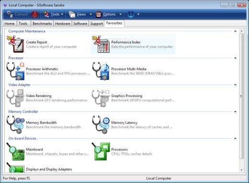Click 'Local Computer' in status bar
This screenshot has height=183, width=249.
[x=159, y=178]
